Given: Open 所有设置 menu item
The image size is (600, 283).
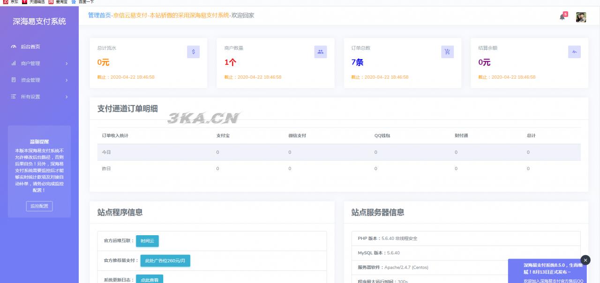Looking at the screenshot, I should tap(30, 97).
